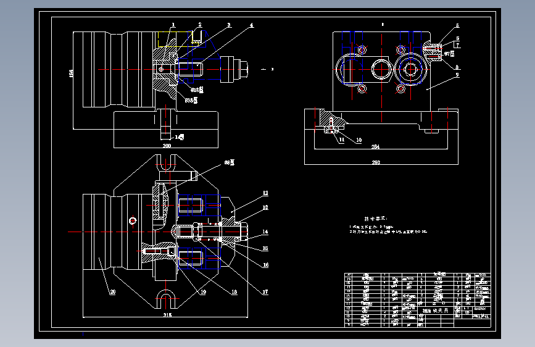Select balloon label 16 in plan view
Viewport: 535px width, 347px height.
265,265
